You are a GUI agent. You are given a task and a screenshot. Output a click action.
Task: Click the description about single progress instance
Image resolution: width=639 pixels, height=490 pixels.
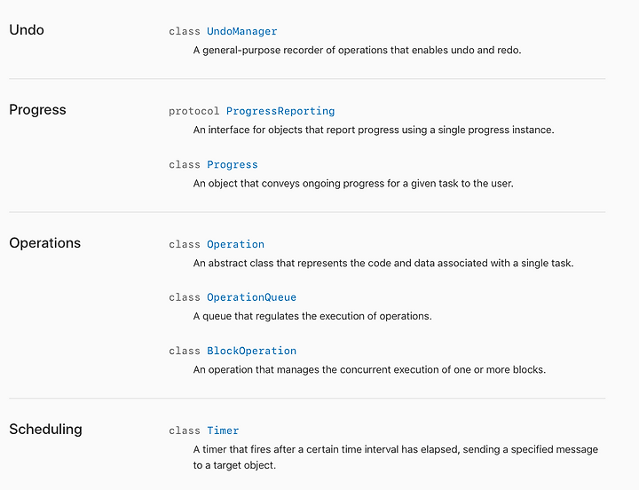pos(374,130)
